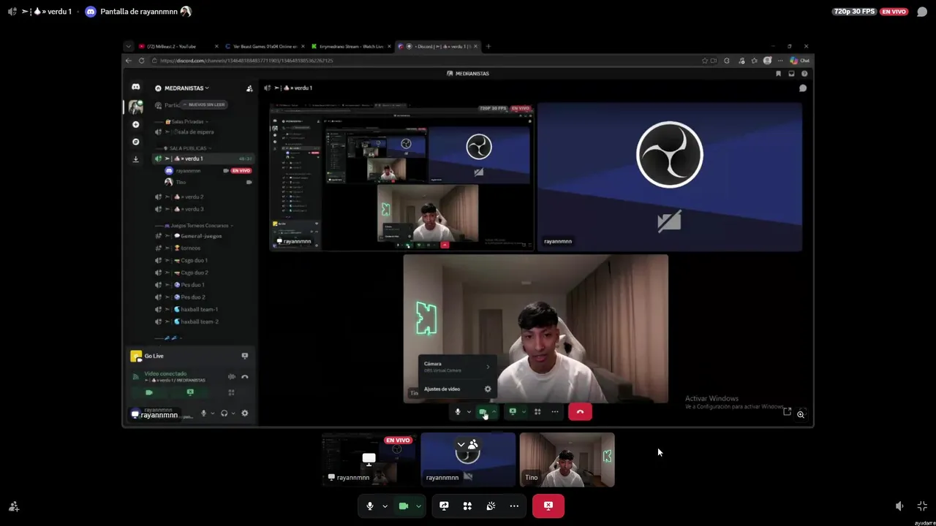Open discover servers compass icon in sidebar
Image resolution: width=936 pixels, height=526 pixels.
tap(135, 142)
